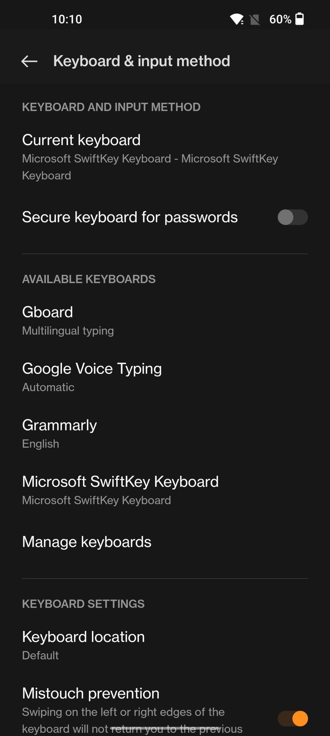Tap the 60% battery percentage text
The height and width of the screenshot is (736, 330).
tap(280, 19)
